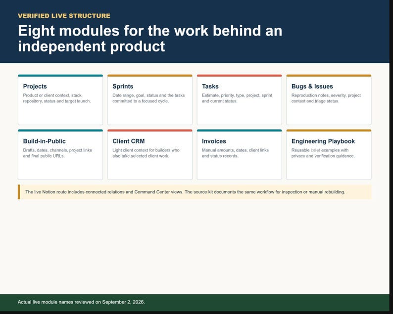Select the Client CRM card heading
This screenshot has height=314, width=393.
click(x=129, y=141)
